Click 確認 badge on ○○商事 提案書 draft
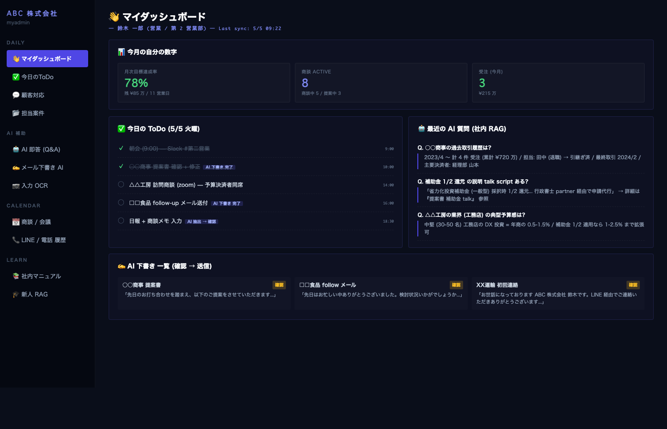The height and width of the screenshot is (429, 667). 279,285
